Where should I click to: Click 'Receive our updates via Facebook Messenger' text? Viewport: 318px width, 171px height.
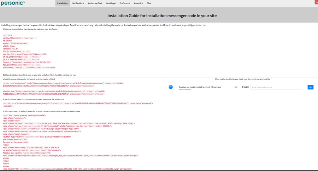[x=200, y=87]
